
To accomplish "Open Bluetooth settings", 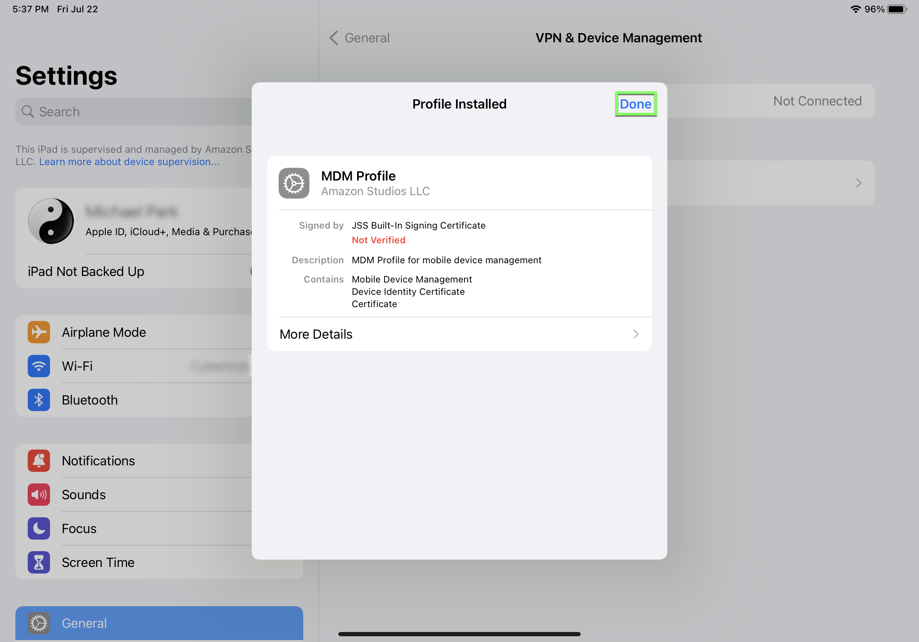I will (x=134, y=400).
